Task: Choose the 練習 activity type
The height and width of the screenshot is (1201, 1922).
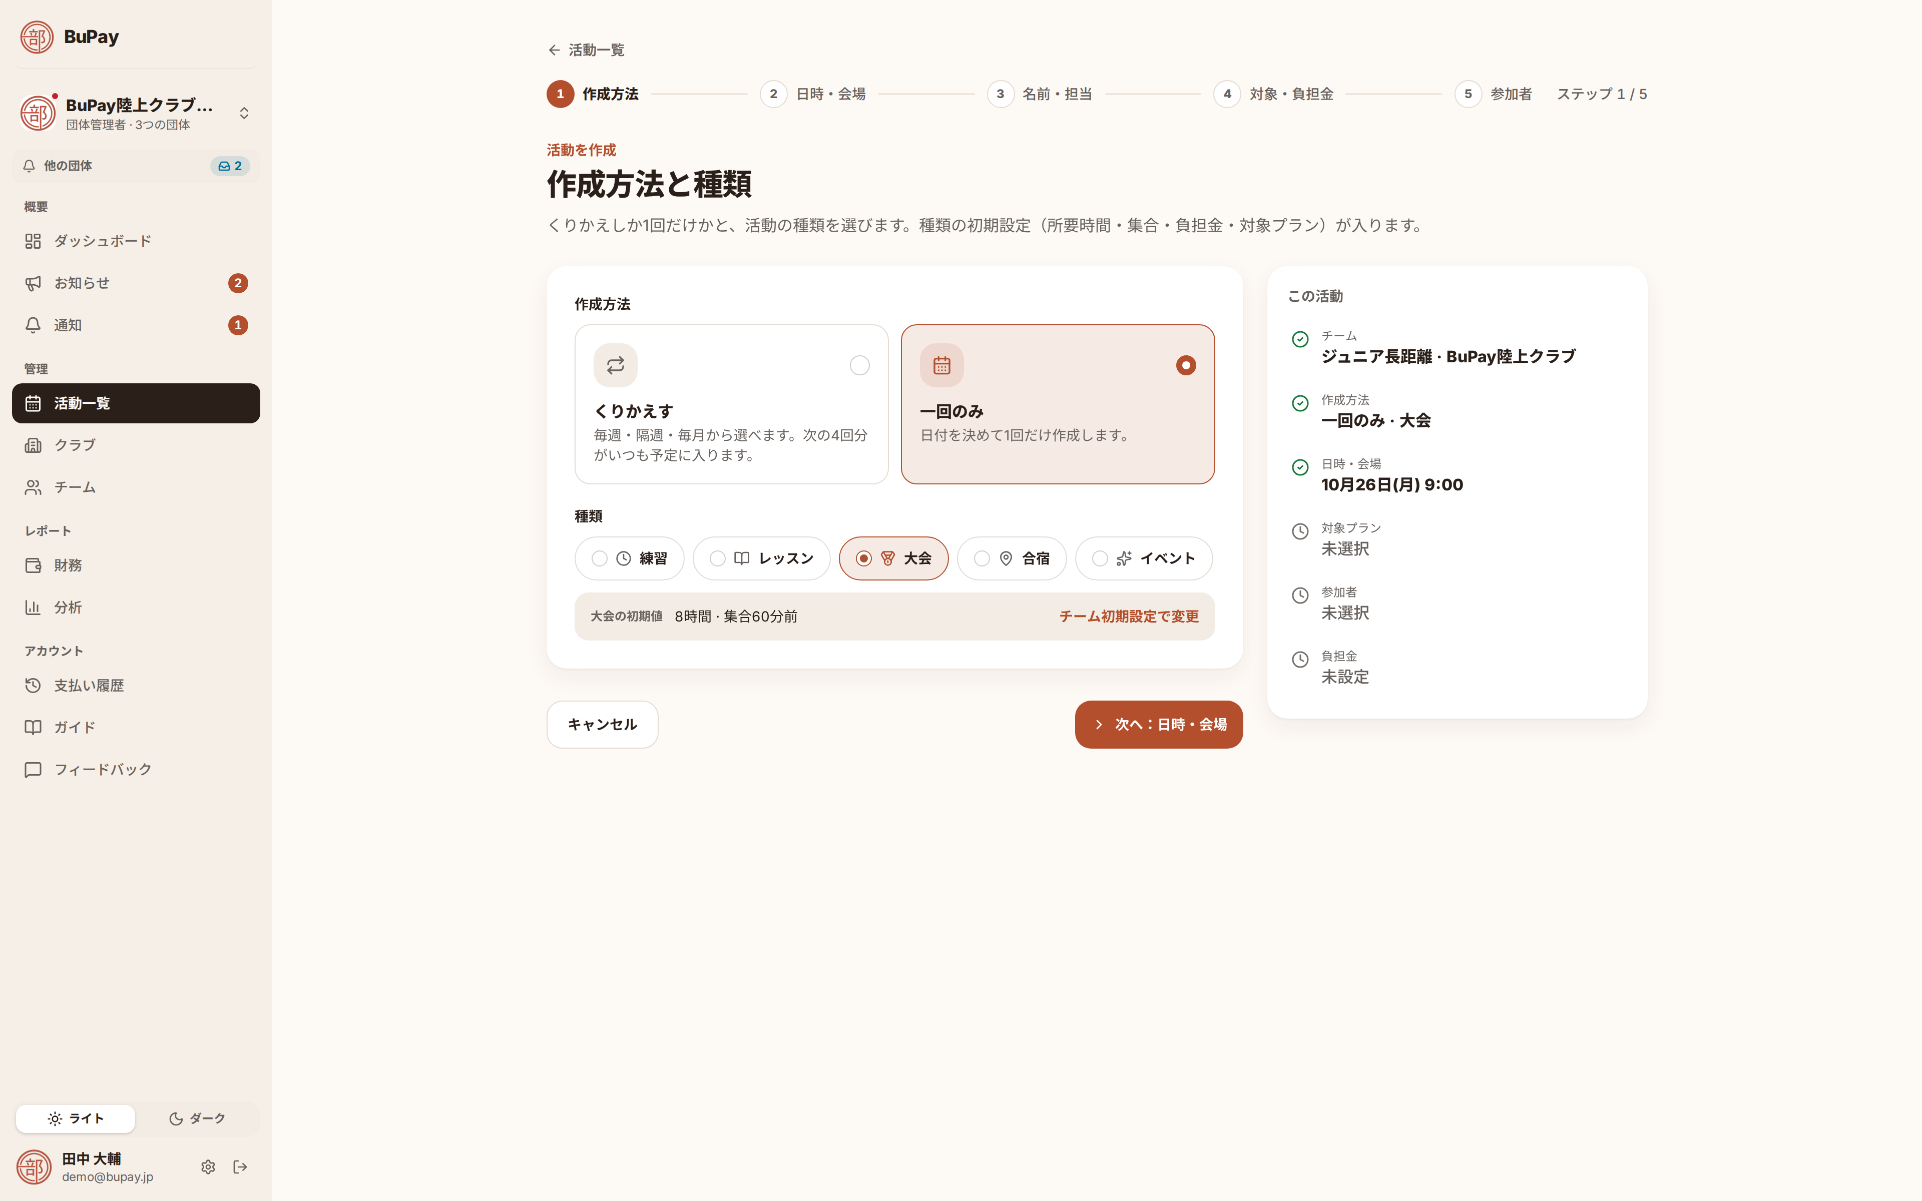Action: coord(629,558)
